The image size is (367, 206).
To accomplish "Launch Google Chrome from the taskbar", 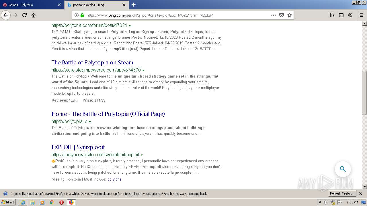I will (52, 202).
